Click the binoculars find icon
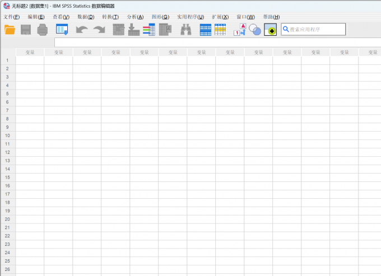Screen dimensions: 381x276 (186, 30)
